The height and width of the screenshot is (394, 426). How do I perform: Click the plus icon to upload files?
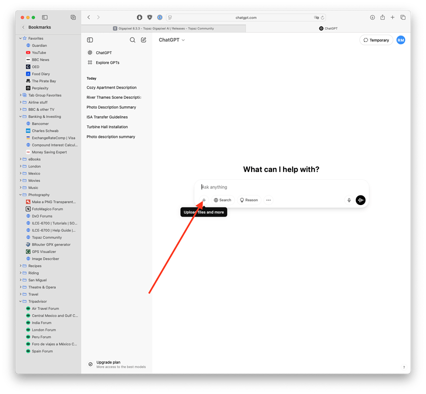[x=204, y=200]
